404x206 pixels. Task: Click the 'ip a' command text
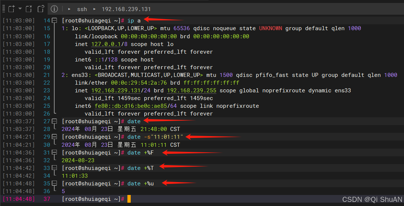[x=134, y=21]
